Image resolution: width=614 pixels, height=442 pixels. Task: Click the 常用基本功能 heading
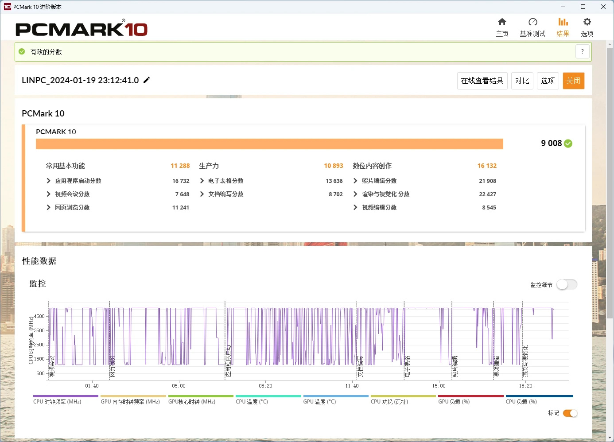point(65,166)
